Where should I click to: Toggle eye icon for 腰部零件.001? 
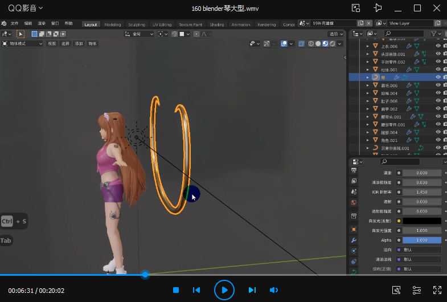[x=438, y=124]
